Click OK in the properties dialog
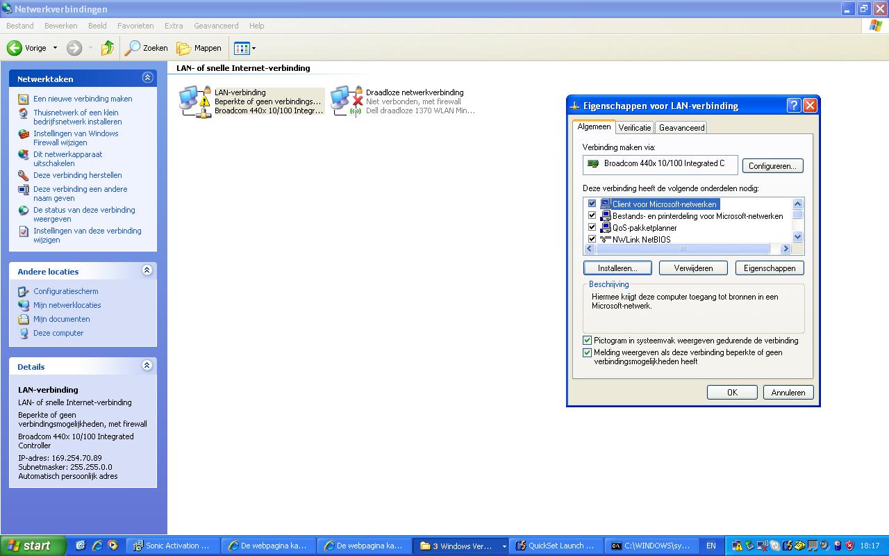Viewport: 889px width, 556px height. click(732, 393)
